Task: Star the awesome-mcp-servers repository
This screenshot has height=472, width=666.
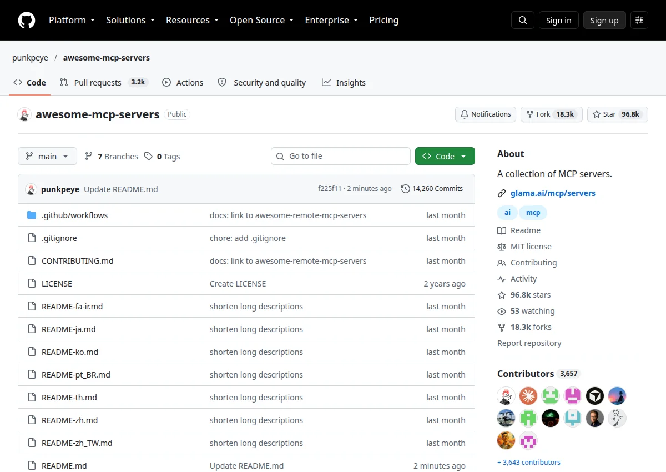Action: [618, 114]
